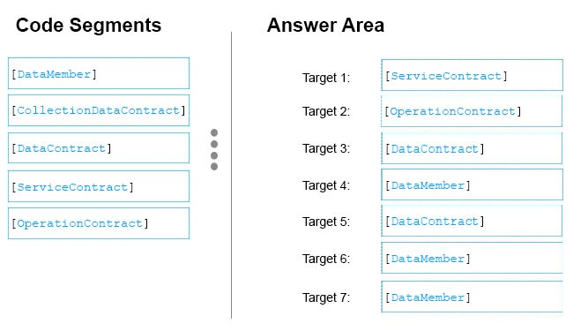Screen dimensions: 588x331
Task: Click the third dot in the splitter
Action: click(214, 155)
